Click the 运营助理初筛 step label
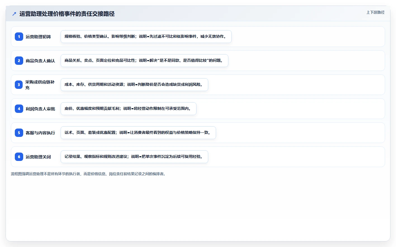 point(38,37)
